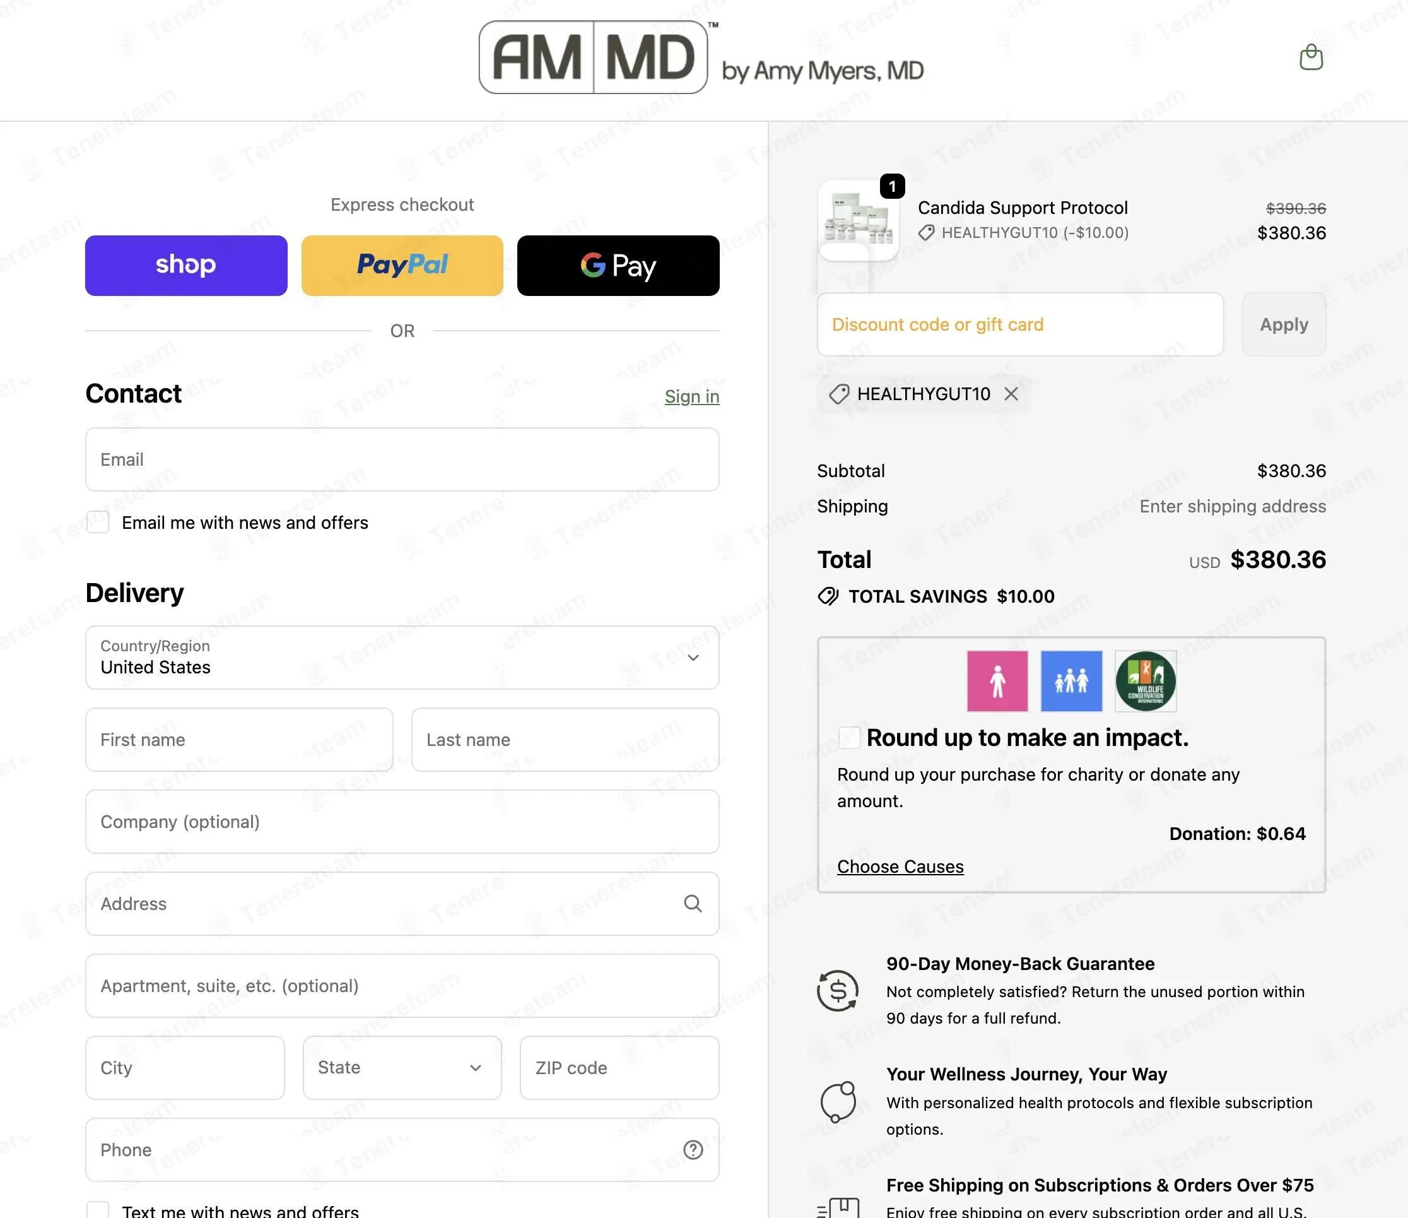The height and width of the screenshot is (1218, 1408).
Task: Choose PayPal express checkout
Action: point(402,265)
